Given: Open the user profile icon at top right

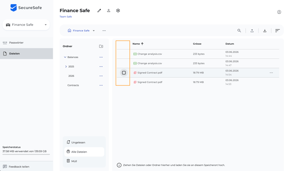Looking at the screenshot, I should 279,12.
